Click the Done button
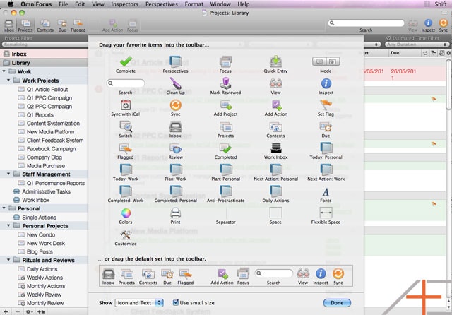Image resolution: width=452 pixels, height=315 pixels. 337,302
